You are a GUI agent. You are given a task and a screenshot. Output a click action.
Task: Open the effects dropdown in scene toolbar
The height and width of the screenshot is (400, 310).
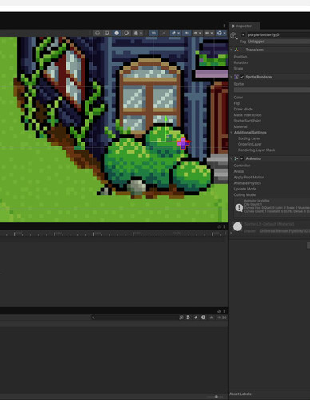click(x=176, y=33)
